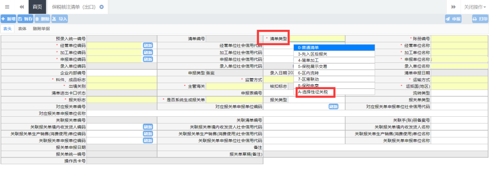Focus the 加工单位编码 input field
Screen dimensions: 489x176
point(115,52)
